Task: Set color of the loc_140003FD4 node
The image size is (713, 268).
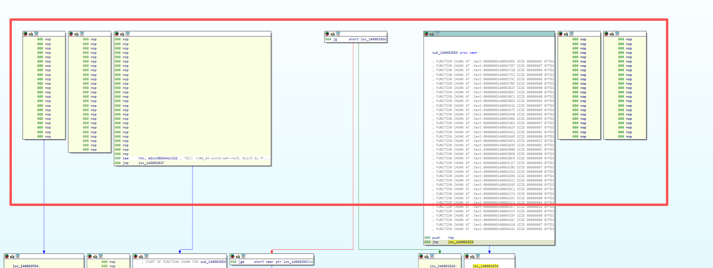Action: tap(7, 257)
